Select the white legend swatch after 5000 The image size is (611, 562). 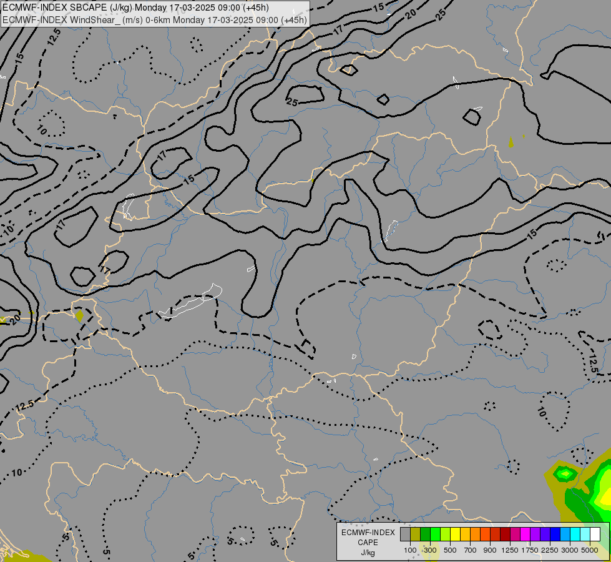pos(595,535)
